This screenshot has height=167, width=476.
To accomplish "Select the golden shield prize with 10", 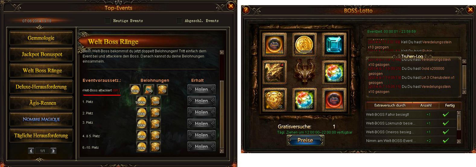I will (x=274, y=99).
